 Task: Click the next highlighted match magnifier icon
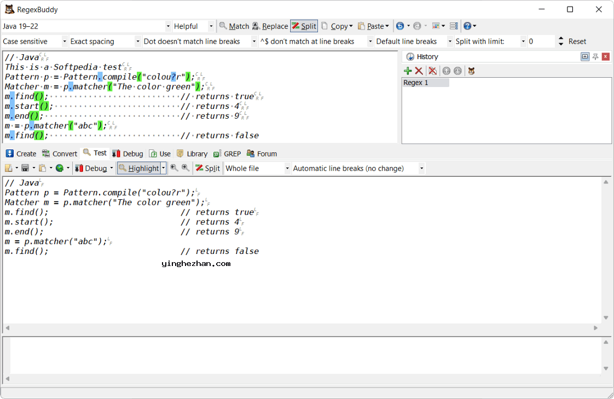pyautogui.click(x=186, y=168)
